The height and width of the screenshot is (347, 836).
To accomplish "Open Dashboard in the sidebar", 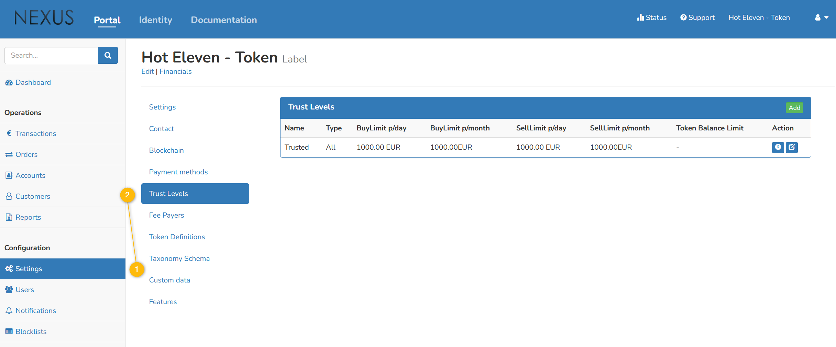I will click(33, 82).
